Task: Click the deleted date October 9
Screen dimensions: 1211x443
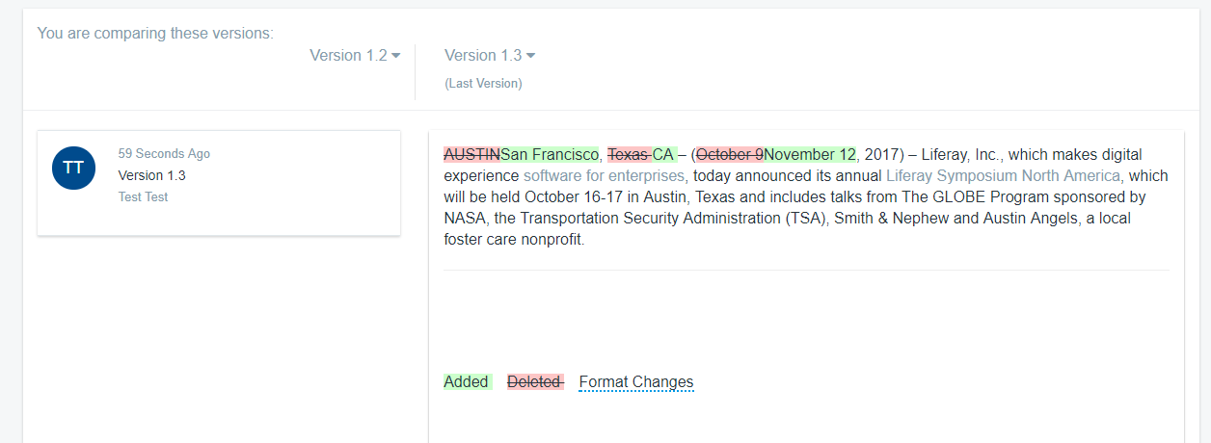Action: click(730, 155)
